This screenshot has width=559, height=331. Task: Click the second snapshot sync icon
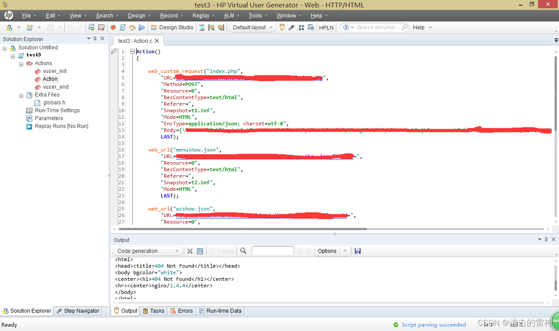pyautogui.click(x=221, y=28)
